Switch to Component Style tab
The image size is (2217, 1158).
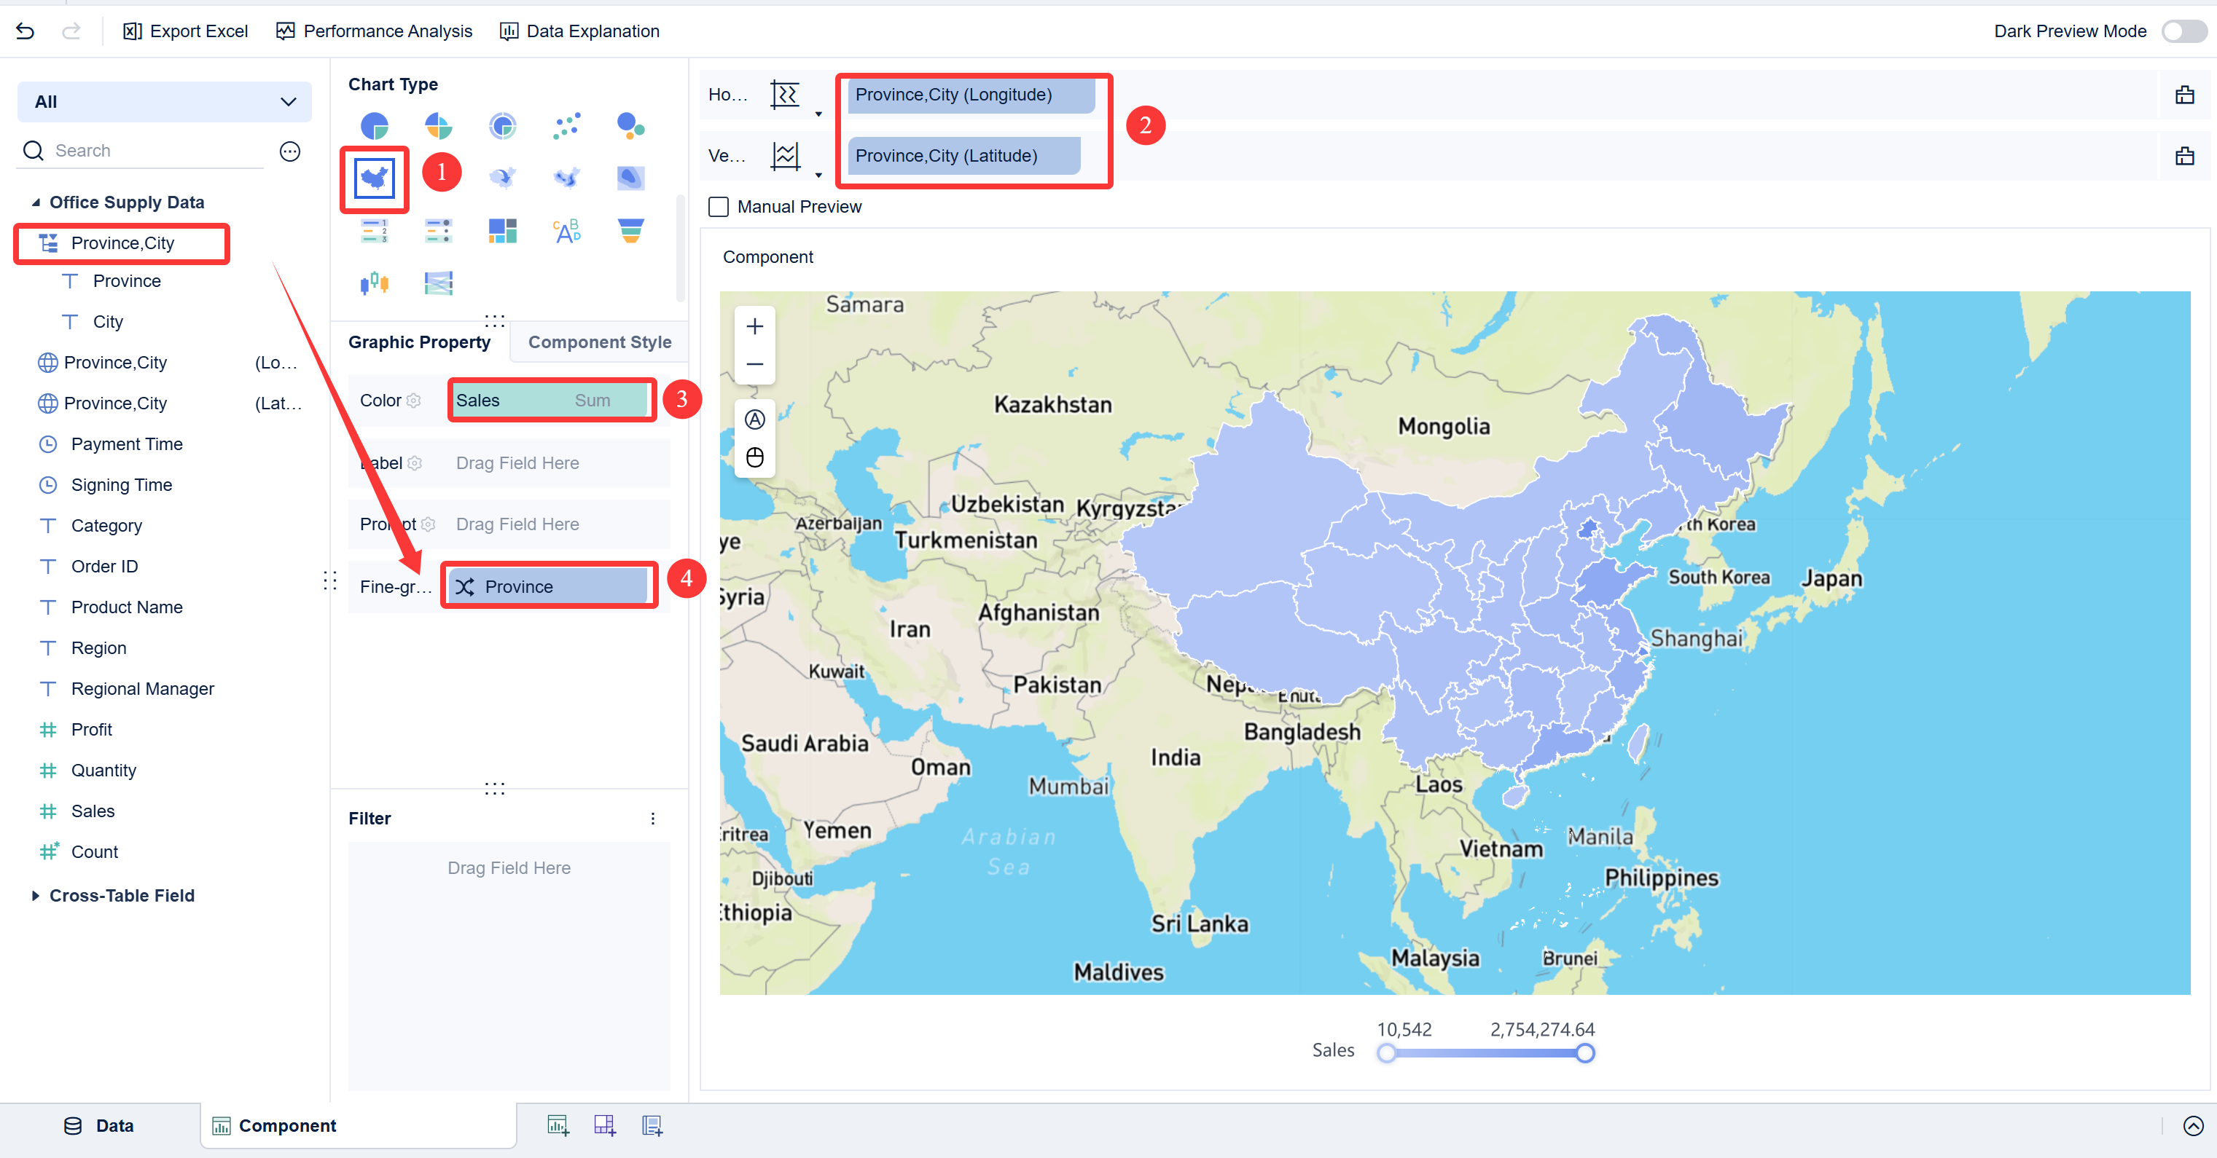tap(599, 342)
